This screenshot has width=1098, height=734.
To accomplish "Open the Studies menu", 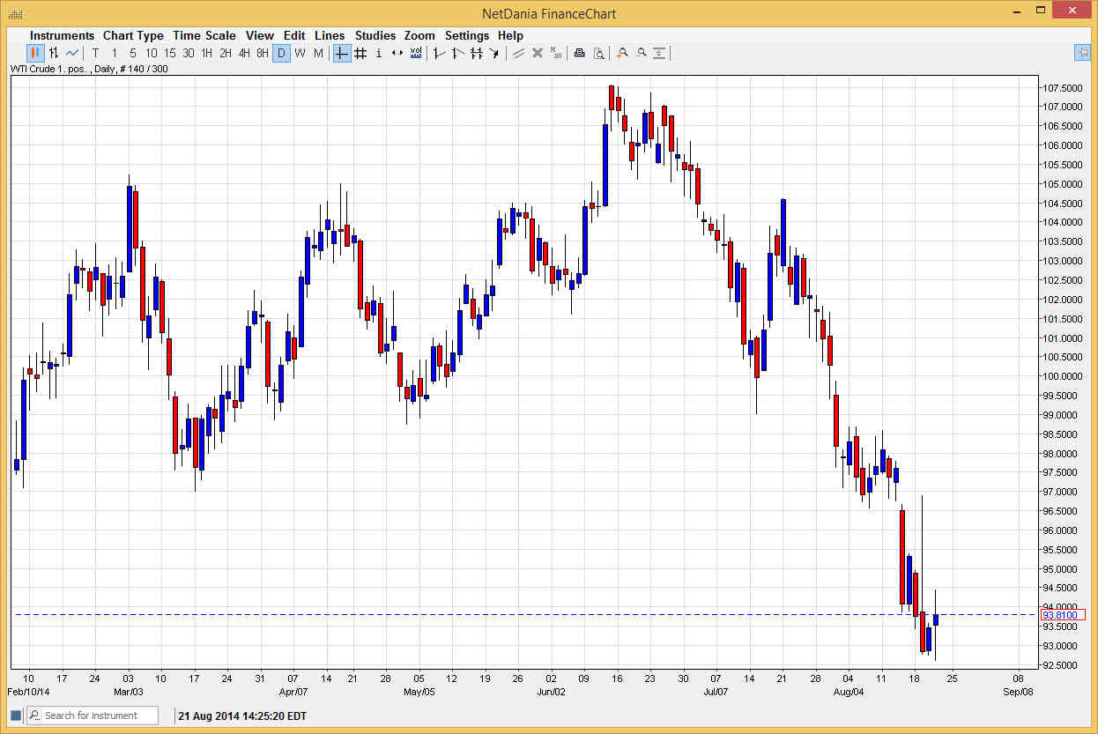I will (375, 35).
